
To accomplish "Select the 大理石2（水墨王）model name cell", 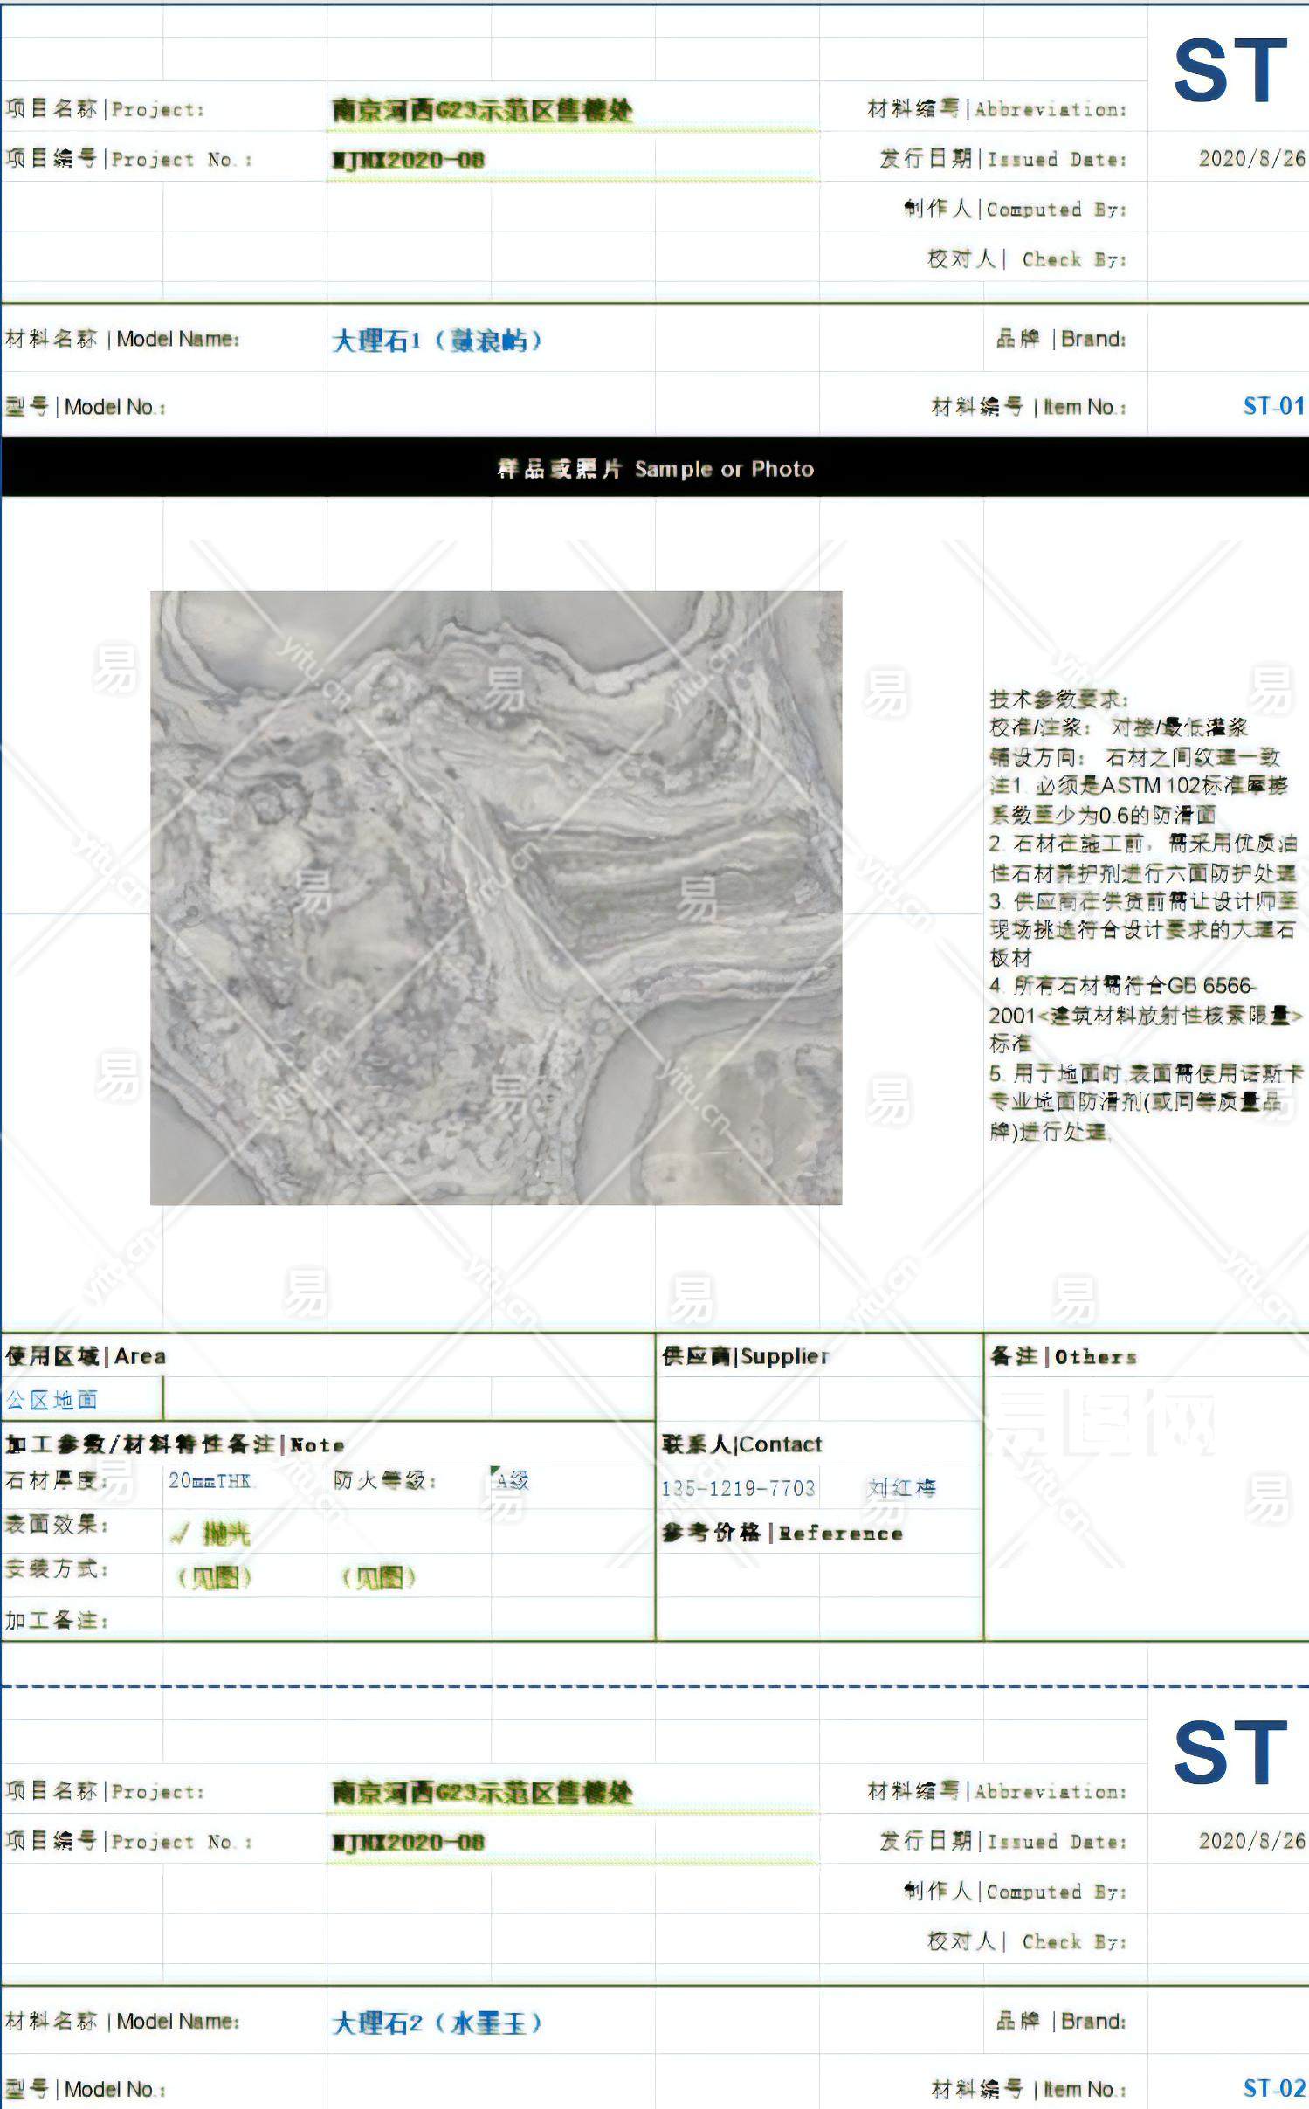I will tap(437, 2023).
